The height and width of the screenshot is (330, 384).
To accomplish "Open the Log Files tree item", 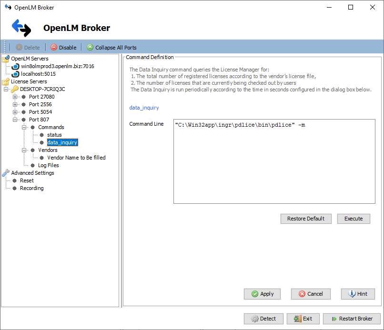I will pos(48,165).
